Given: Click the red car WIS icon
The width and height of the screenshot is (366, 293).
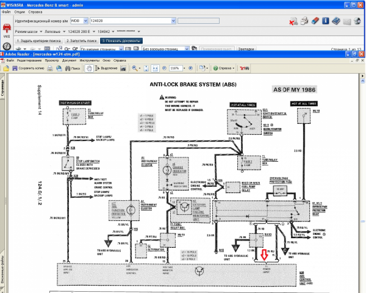Looking at the screenshot, I should [x=7, y=29].
